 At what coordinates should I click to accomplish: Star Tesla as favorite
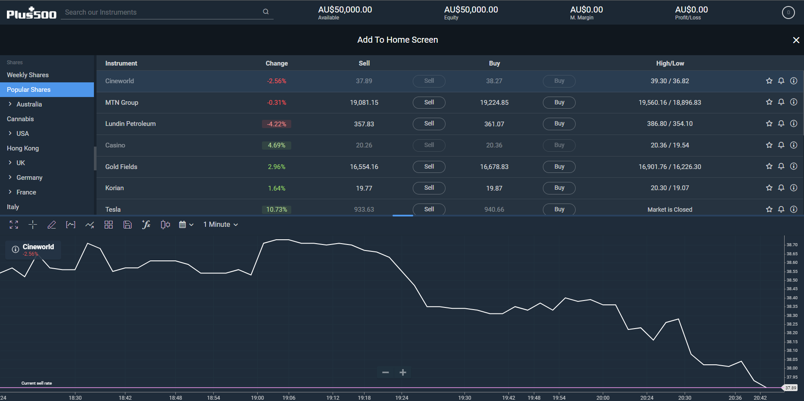(769, 210)
